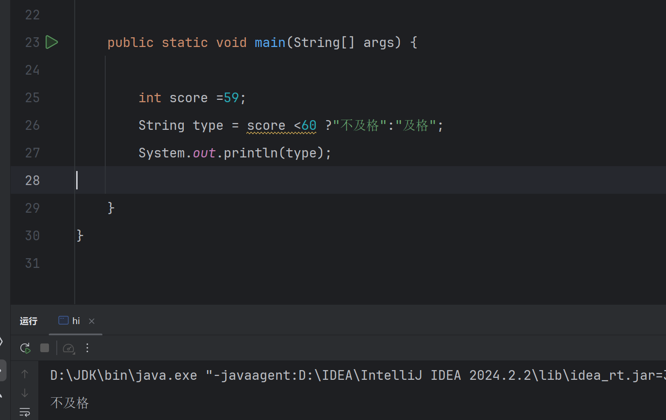
Task: Click the number 59
Action: (231, 98)
